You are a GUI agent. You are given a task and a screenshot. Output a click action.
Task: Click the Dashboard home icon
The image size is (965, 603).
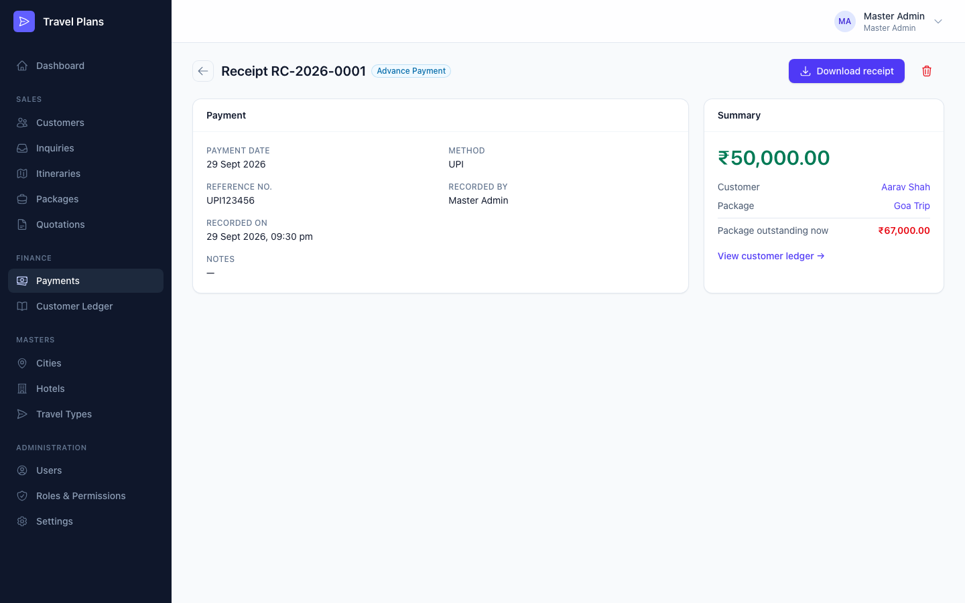[x=22, y=66]
